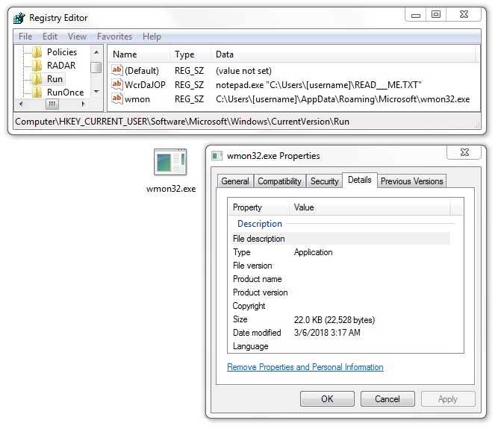Open the File menu in Registry Editor
Viewport: 495px width, 429px height.
point(25,37)
